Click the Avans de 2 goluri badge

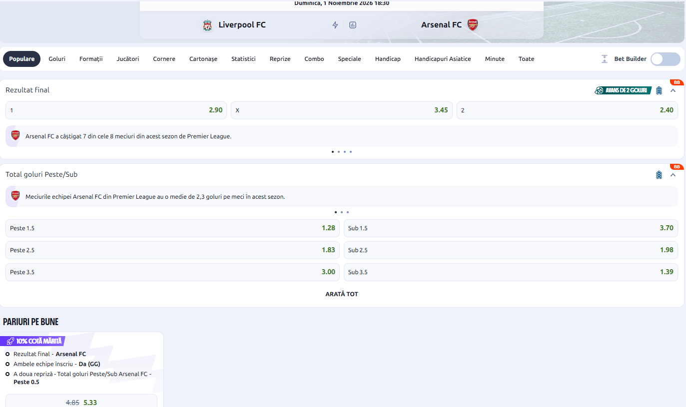623,90
